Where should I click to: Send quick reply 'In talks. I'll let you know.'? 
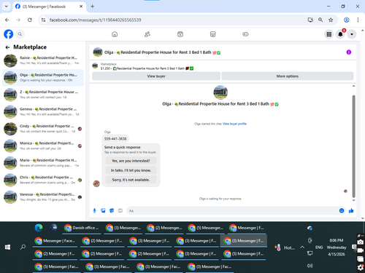131,170
